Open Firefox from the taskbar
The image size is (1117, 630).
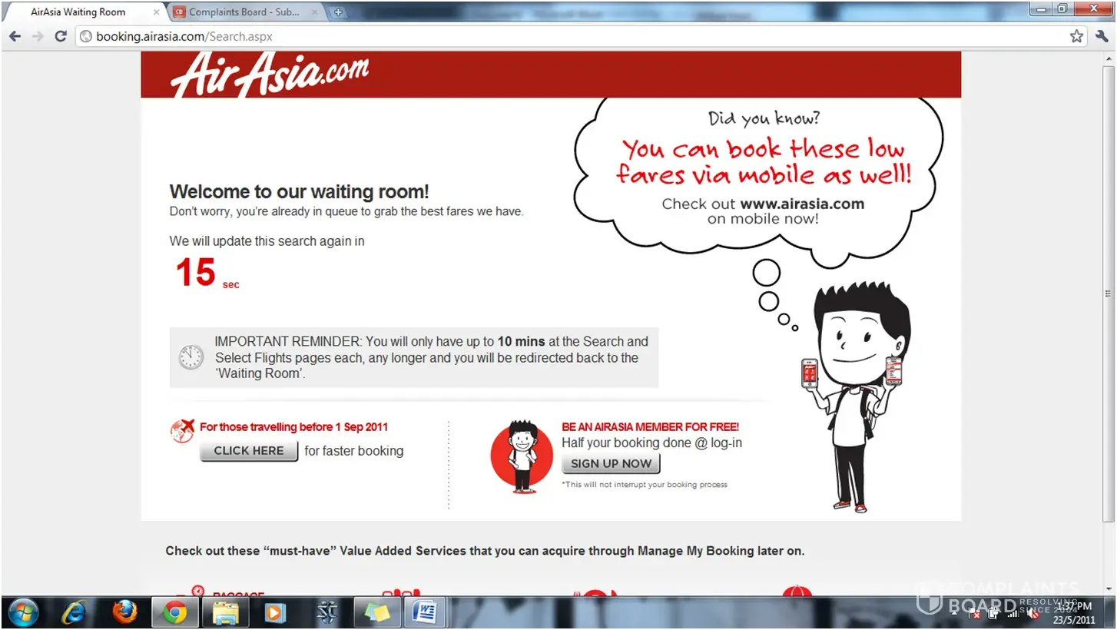(x=124, y=612)
